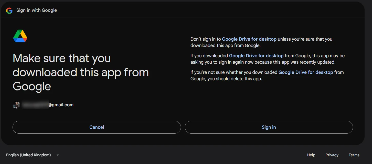Click the 'Make sure that you downloaded' heading
Screen dimensions: 372x164
coord(81,72)
